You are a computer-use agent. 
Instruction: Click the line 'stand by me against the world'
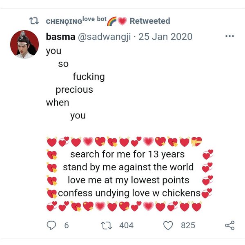(128, 167)
